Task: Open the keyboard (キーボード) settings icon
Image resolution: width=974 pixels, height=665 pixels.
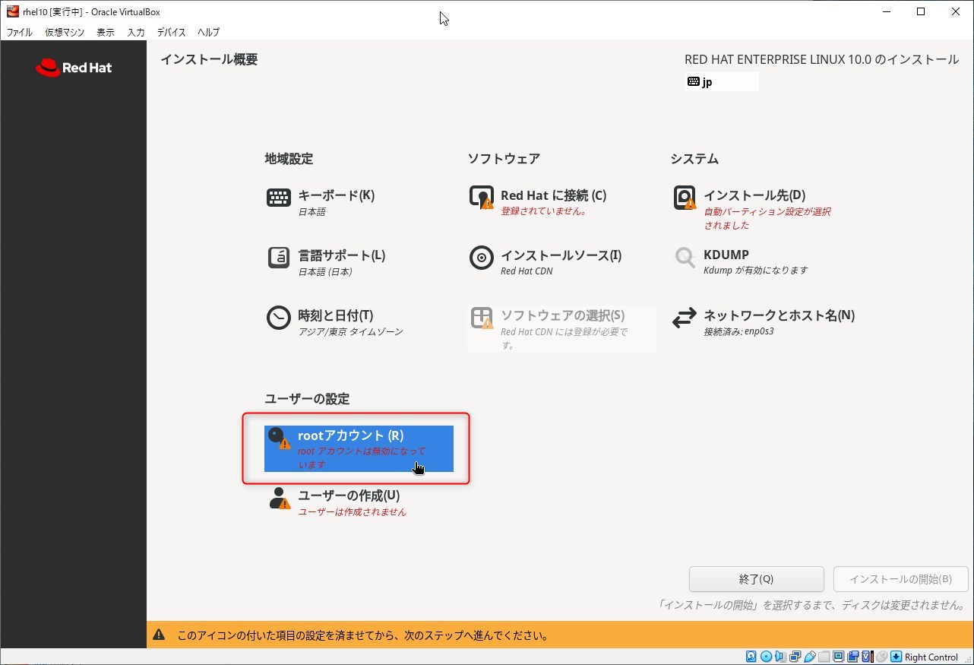Action: pyautogui.click(x=279, y=198)
